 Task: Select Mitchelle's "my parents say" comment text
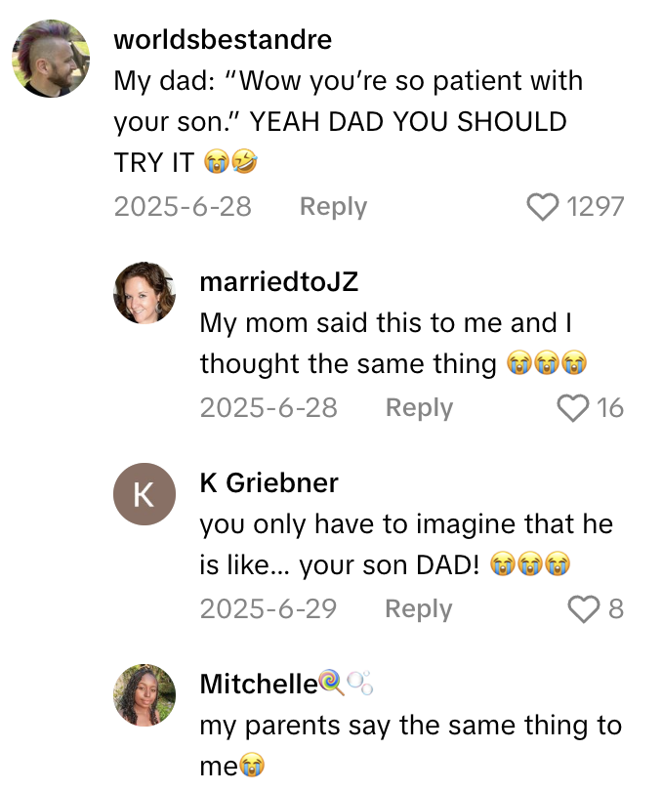coord(410,726)
